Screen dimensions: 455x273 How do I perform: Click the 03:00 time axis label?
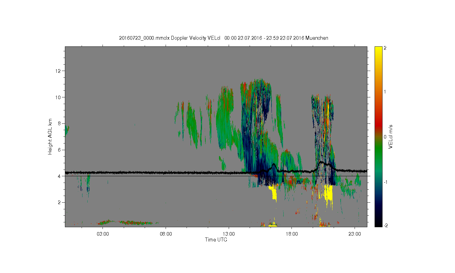[x=103, y=234]
